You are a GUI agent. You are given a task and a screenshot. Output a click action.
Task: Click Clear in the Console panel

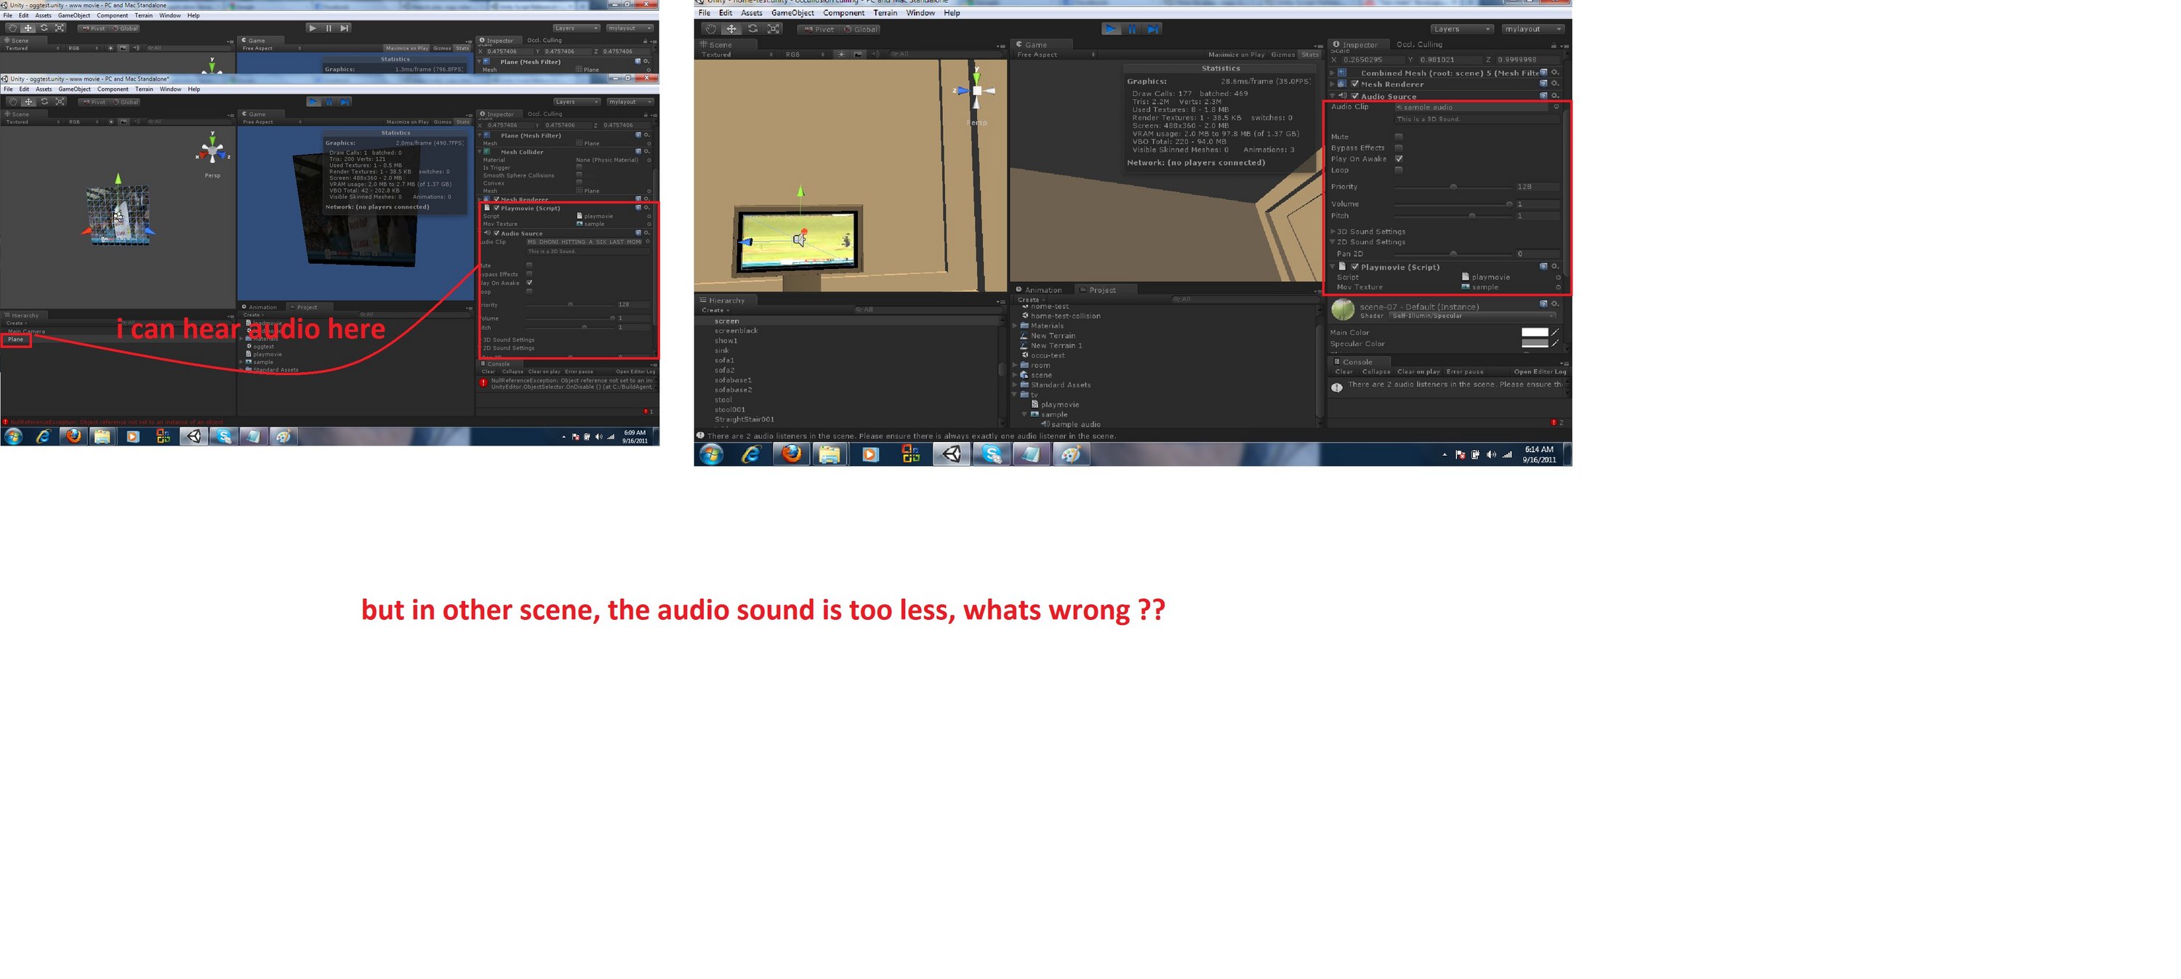[1343, 371]
